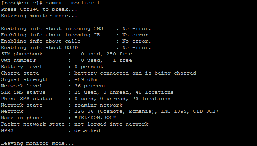Click the '[root@cnt ~]#' shell prompt

(x=22, y=3)
